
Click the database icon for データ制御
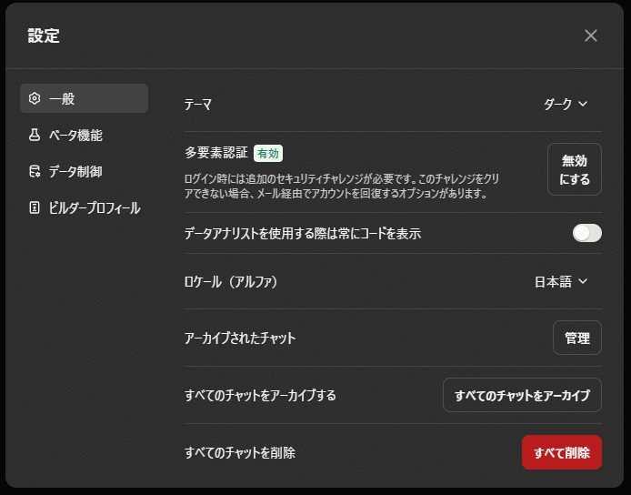[x=35, y=172]
